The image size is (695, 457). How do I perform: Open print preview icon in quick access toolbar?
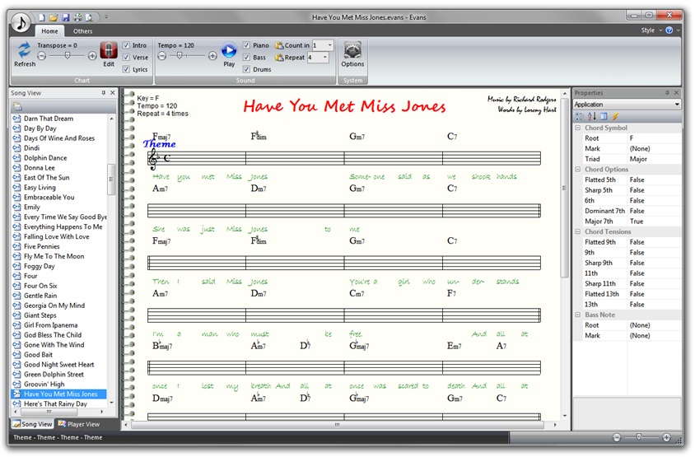click(89, 18)
